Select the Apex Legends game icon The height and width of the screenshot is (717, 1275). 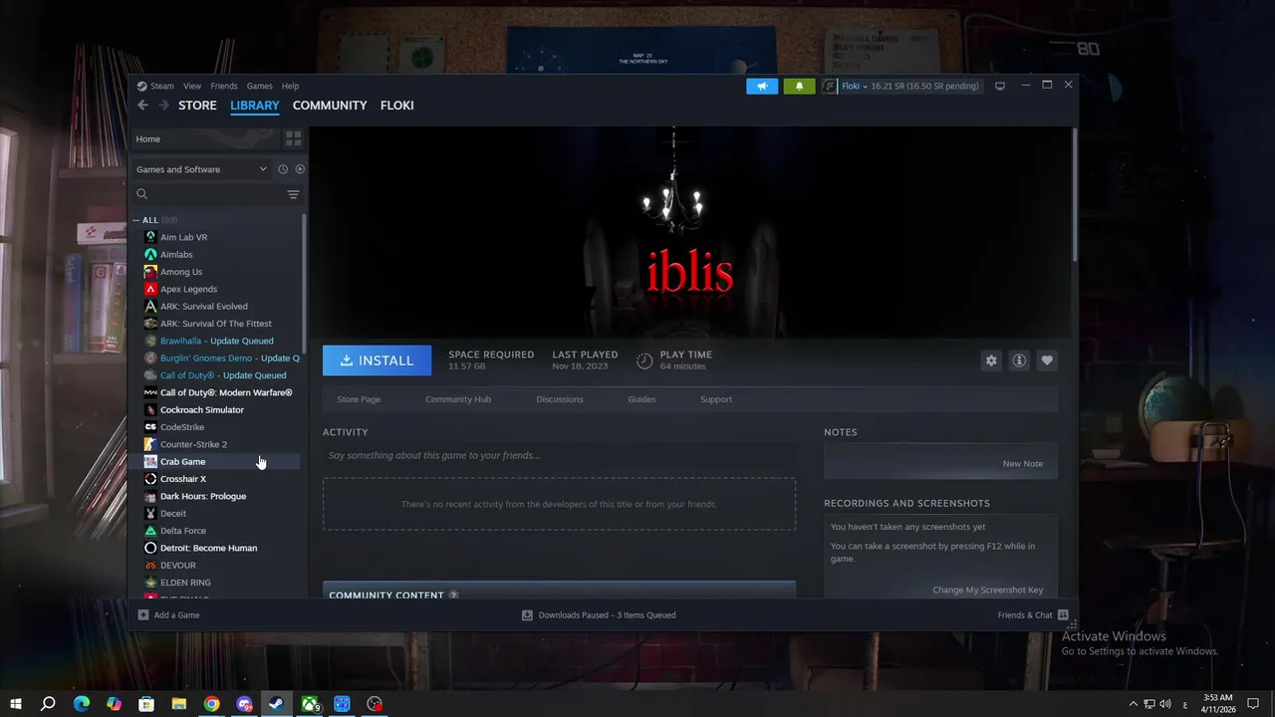(150, 289)
